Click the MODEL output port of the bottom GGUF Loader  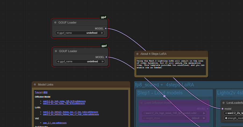106,57
